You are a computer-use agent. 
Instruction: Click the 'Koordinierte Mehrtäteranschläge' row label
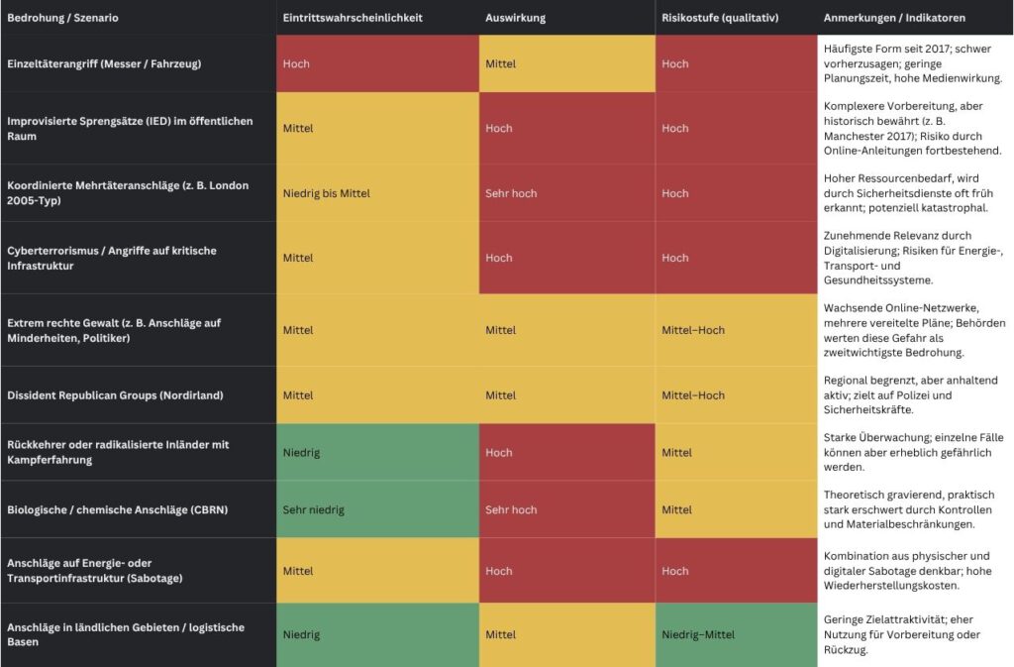tap(128, 193)
